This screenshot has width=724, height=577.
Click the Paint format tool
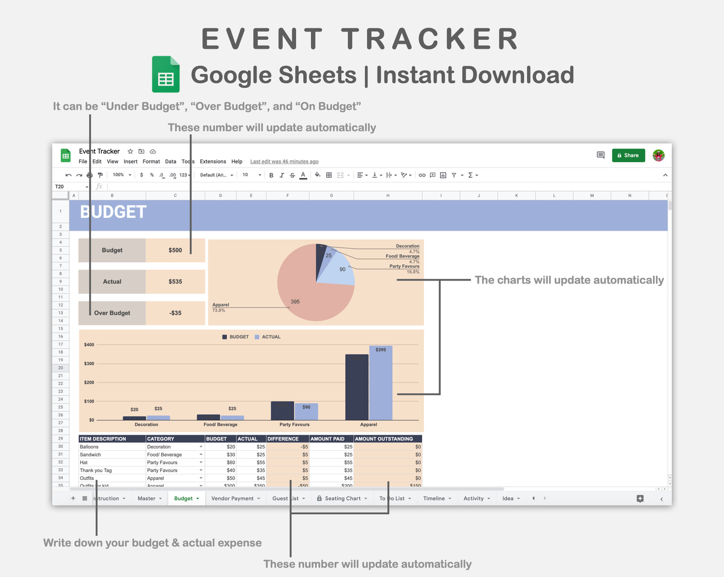click(x=100, y=175)
